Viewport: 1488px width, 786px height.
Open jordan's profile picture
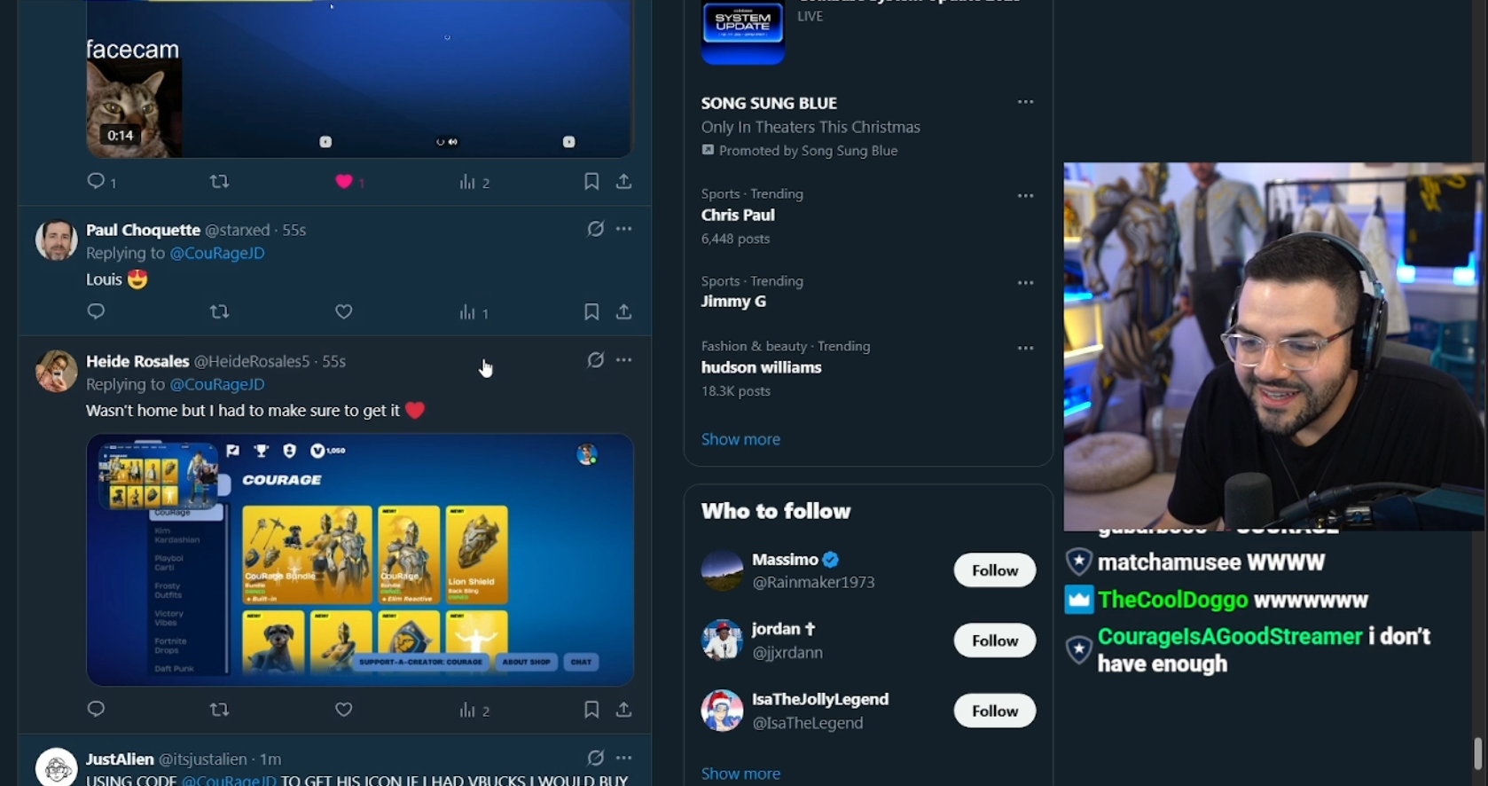pyautogui.click(x=722, y=641)
